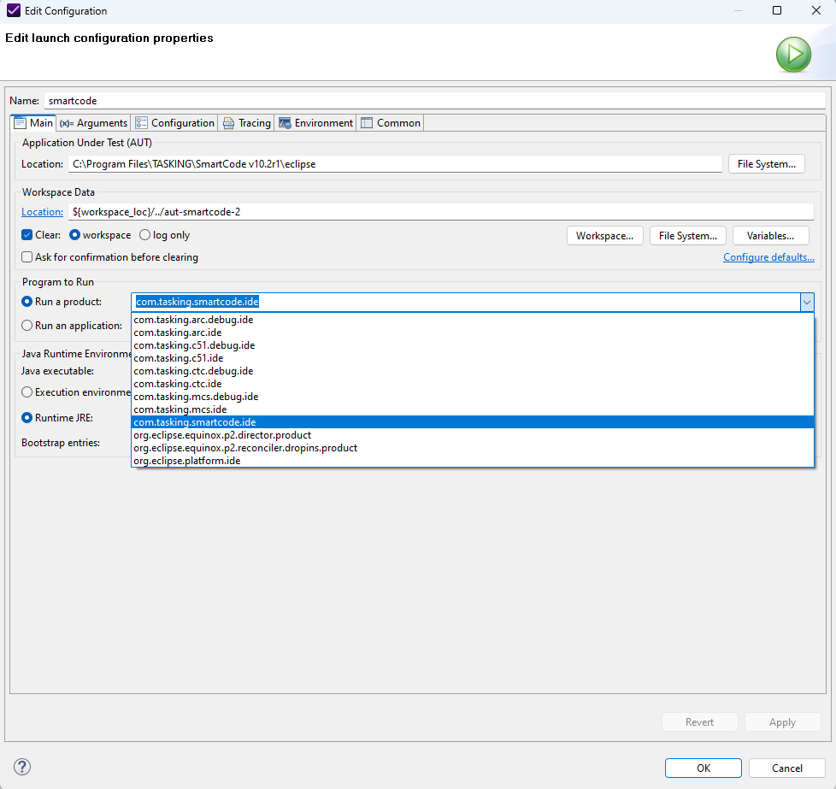Close the Edit Configuration dialog
Image resolution: width=836 pixels, height=789 pixels.
coord(815,10)
